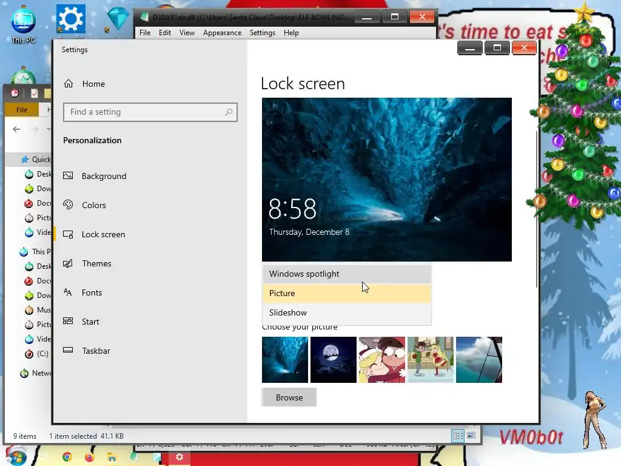Open the Recycle Bin ornament icon
The image size is (621, 466).
[23, 75]
